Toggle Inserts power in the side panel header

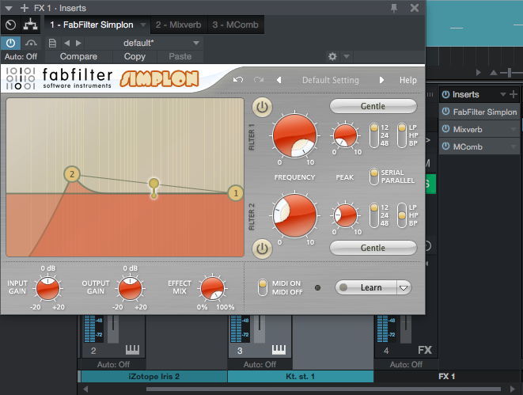click(445, 95)
